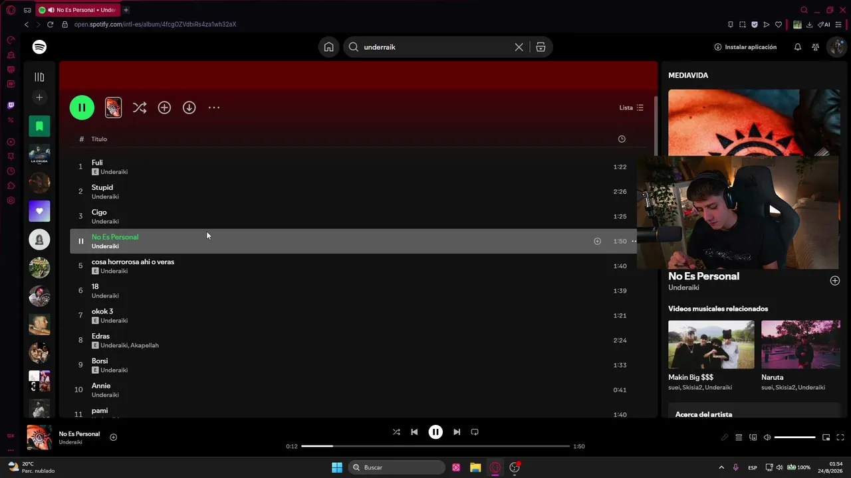The image size is (851, 478).
Task: Open friend activity icon
Action: (815, 47)
